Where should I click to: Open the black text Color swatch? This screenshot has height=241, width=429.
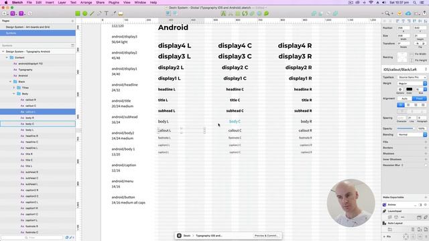410,89
